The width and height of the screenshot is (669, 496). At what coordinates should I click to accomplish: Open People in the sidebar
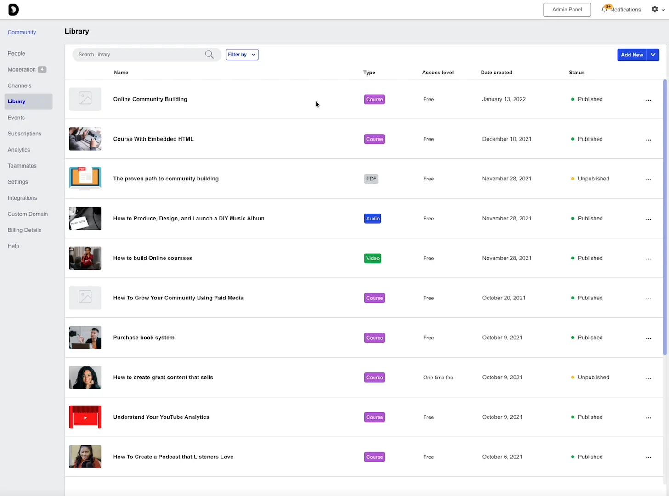(x=16, y=54)
